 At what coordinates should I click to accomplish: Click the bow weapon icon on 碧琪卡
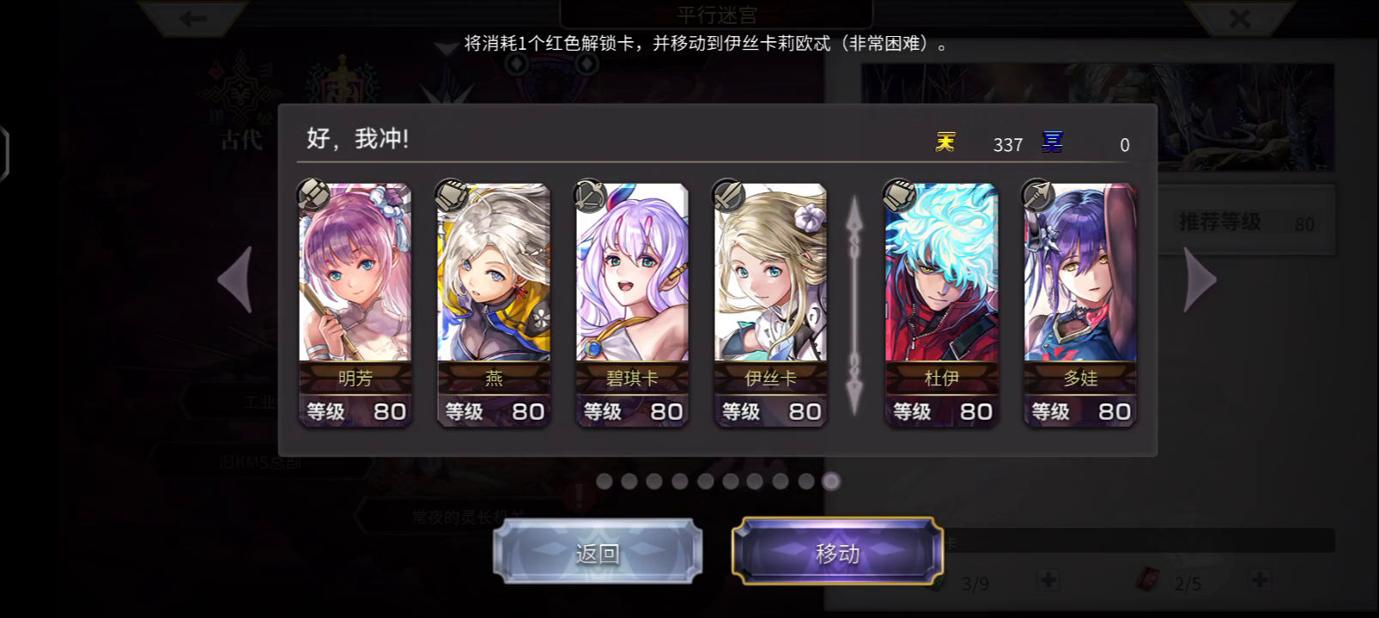click(x=591, y=196)
